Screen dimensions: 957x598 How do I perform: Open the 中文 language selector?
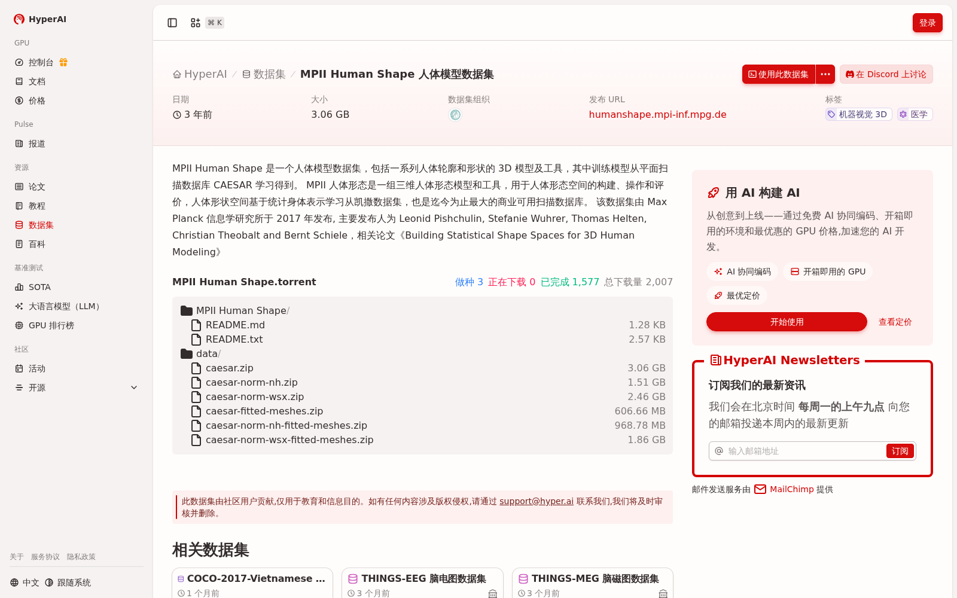pos(25,582)
